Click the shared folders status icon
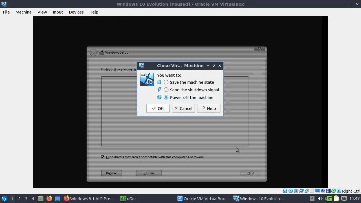The width and height of the screenshot is (361, 203). point(312,191)
